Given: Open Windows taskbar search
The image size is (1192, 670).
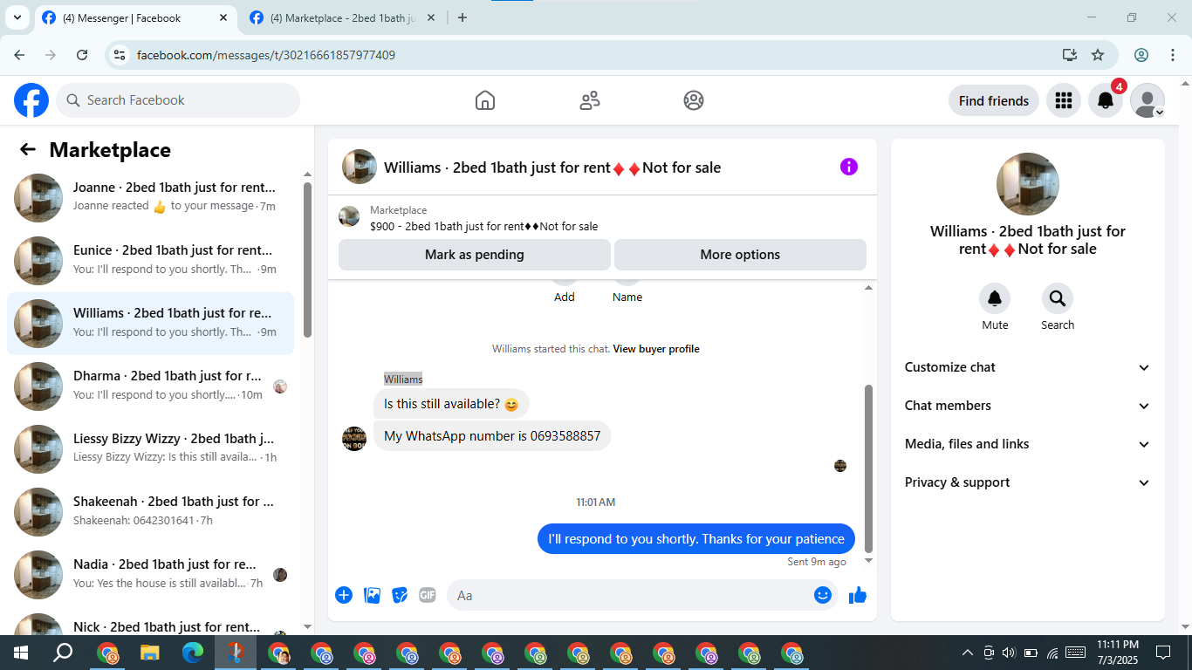Looking at the screenshot, I should click(63, 653).
